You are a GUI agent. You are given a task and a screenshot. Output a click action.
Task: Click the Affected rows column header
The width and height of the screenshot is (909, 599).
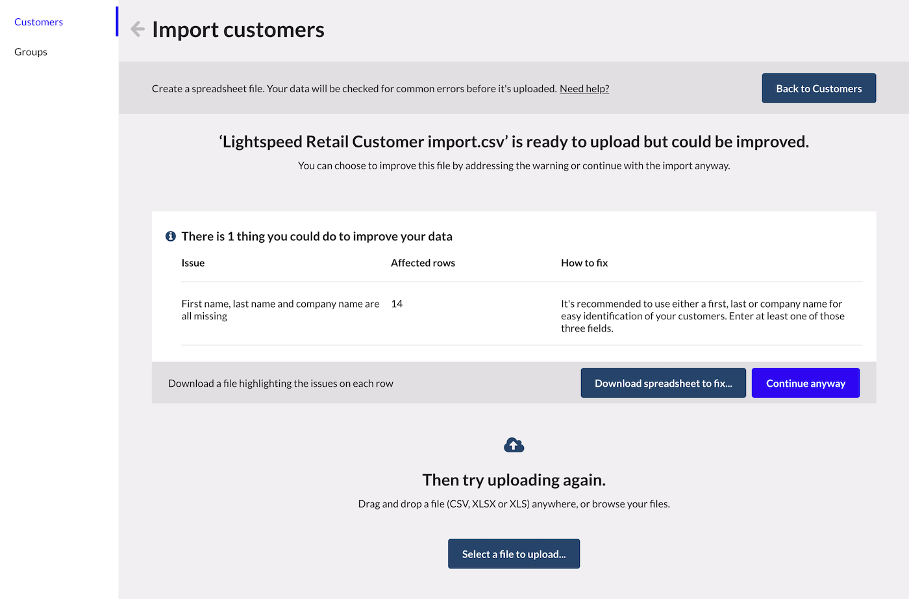pos(423,263)
